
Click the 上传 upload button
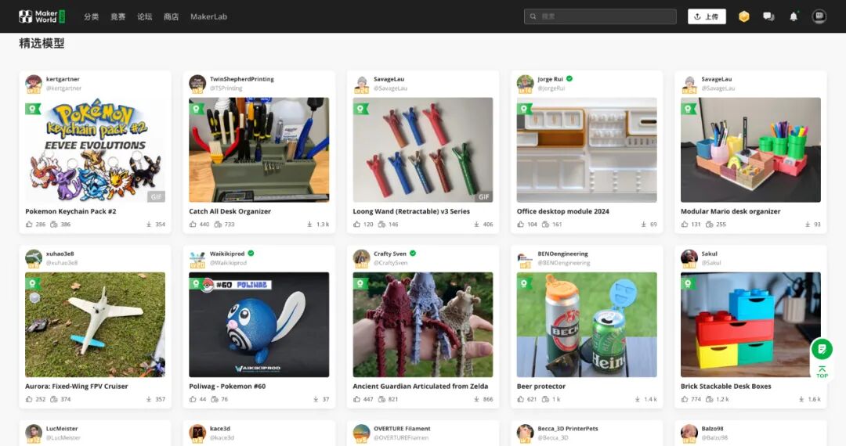[x=707, y=16]
